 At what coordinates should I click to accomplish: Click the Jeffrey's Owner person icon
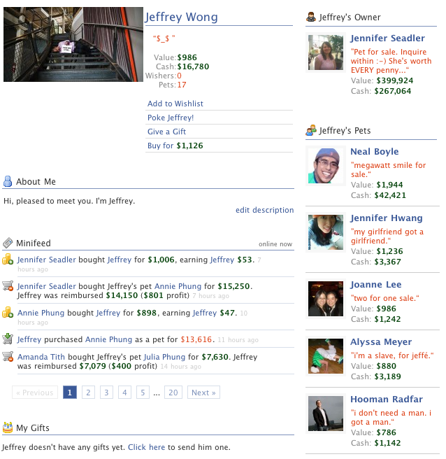[311, 17]
